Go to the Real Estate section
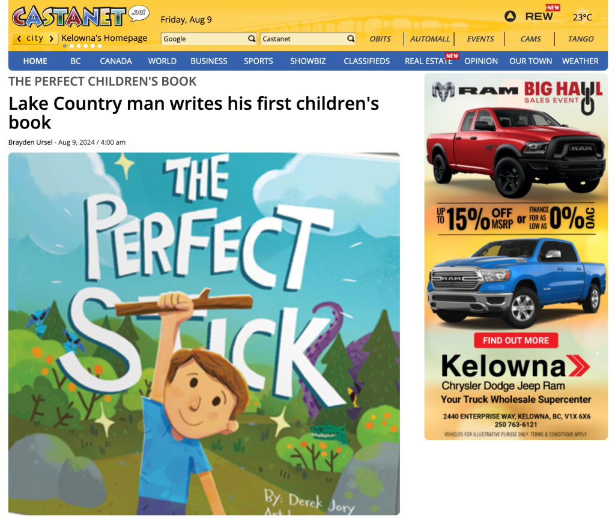Screen dimensions: 615x518 pos(428,61)
